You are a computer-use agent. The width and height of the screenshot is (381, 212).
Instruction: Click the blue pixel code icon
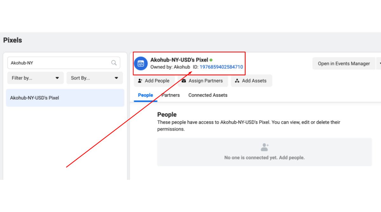(141, 64)
